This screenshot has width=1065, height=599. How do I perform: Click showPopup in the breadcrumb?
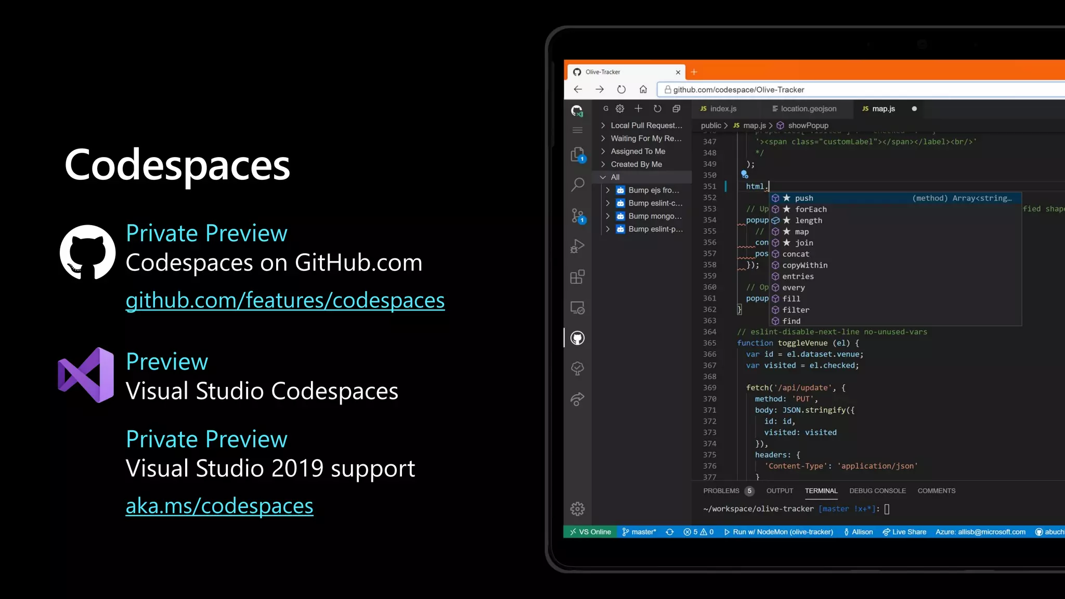(x=802, y=125)
